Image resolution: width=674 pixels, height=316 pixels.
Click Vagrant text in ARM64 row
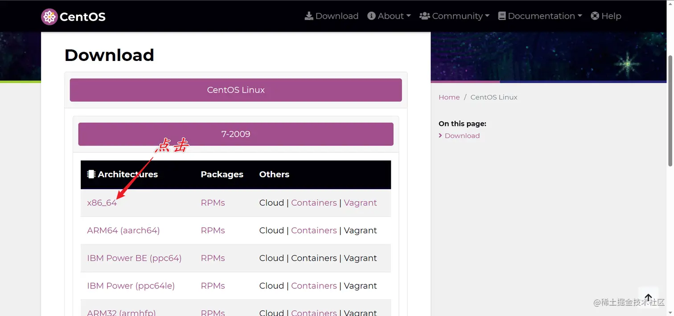pos(360,231)
